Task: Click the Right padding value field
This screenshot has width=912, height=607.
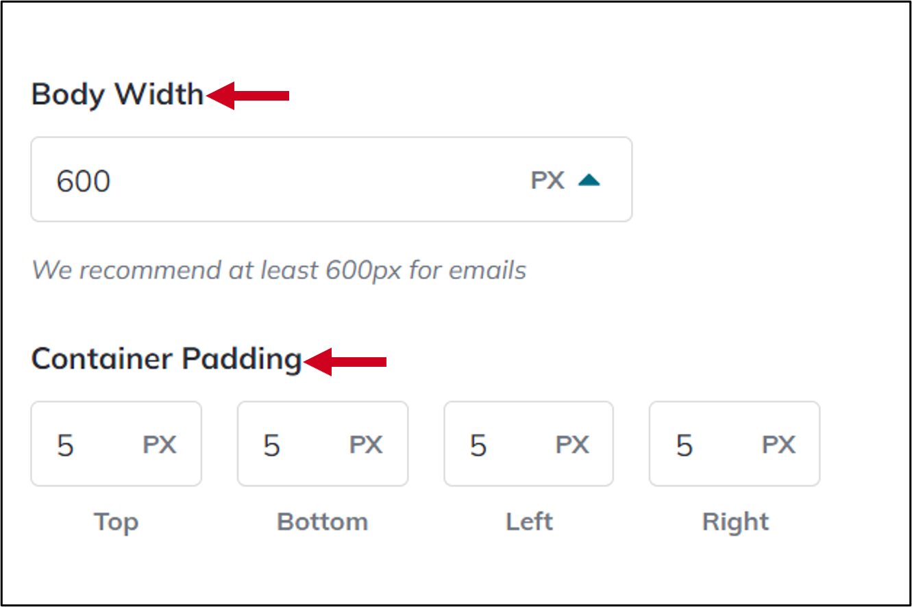Action: click(x=699, y=443)
